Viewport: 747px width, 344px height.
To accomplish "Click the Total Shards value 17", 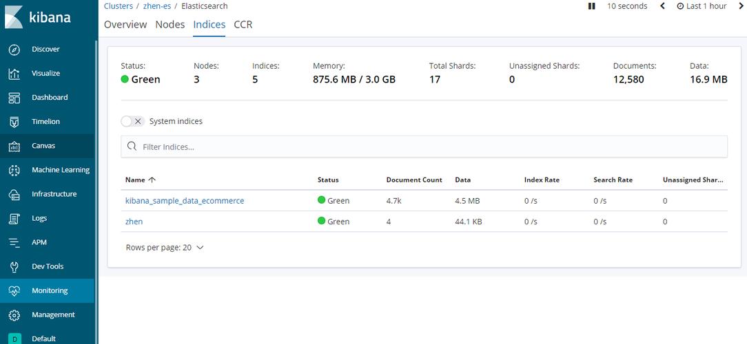I will [434, 79].
